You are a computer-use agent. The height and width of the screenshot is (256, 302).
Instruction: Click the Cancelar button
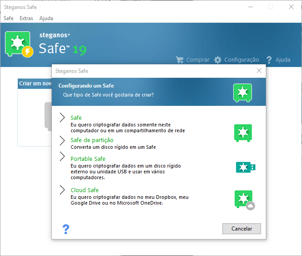pos(242,229)
